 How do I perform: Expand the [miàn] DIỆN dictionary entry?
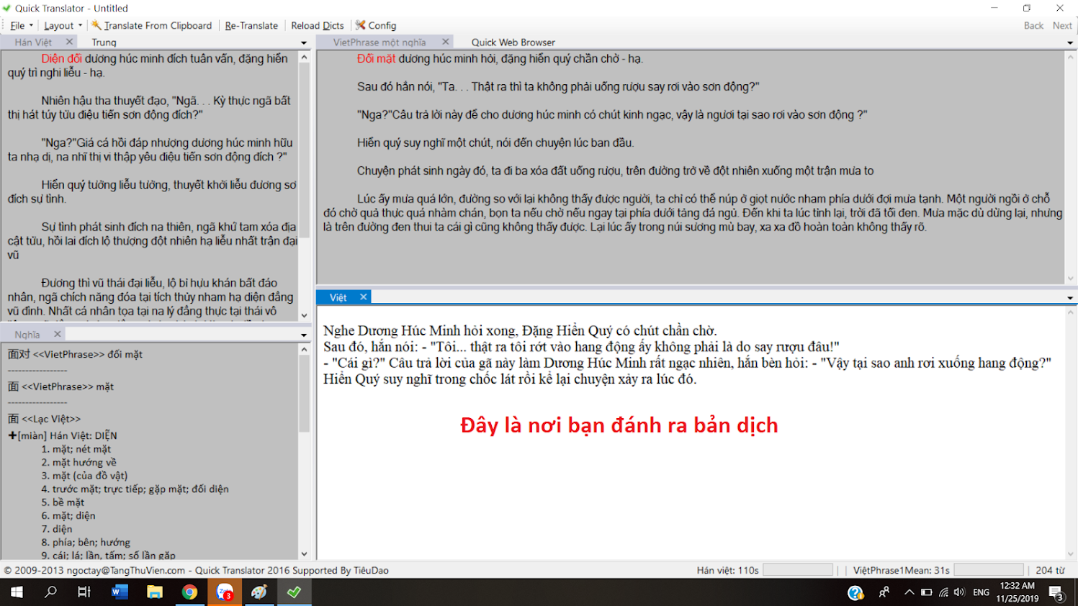pyautogui.click(x=11, y=435)
